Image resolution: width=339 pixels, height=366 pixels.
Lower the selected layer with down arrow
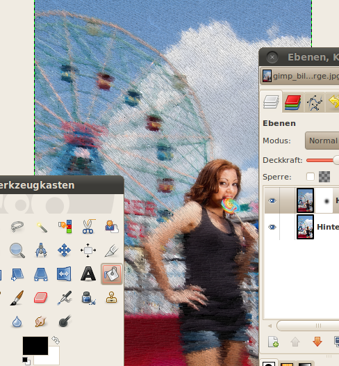(x=317, y=342)
